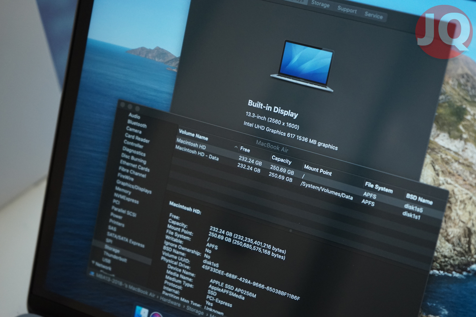This screenshot has width=476, height=317.
Task: Select Parallel SCSI in the sidebar
Action: [x=123, y=212]
